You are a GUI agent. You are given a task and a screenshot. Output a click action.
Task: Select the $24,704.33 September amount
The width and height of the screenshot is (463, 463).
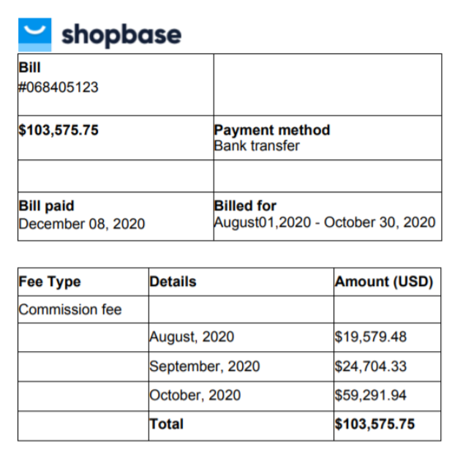[371, 366]
